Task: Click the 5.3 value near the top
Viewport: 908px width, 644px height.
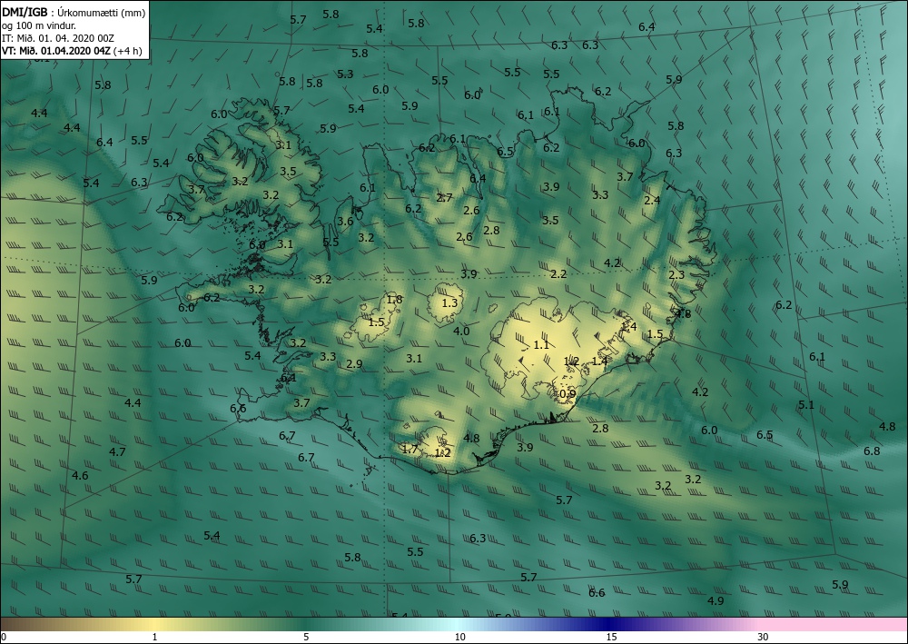Action: pyautogui.click(x=345, y=74)
